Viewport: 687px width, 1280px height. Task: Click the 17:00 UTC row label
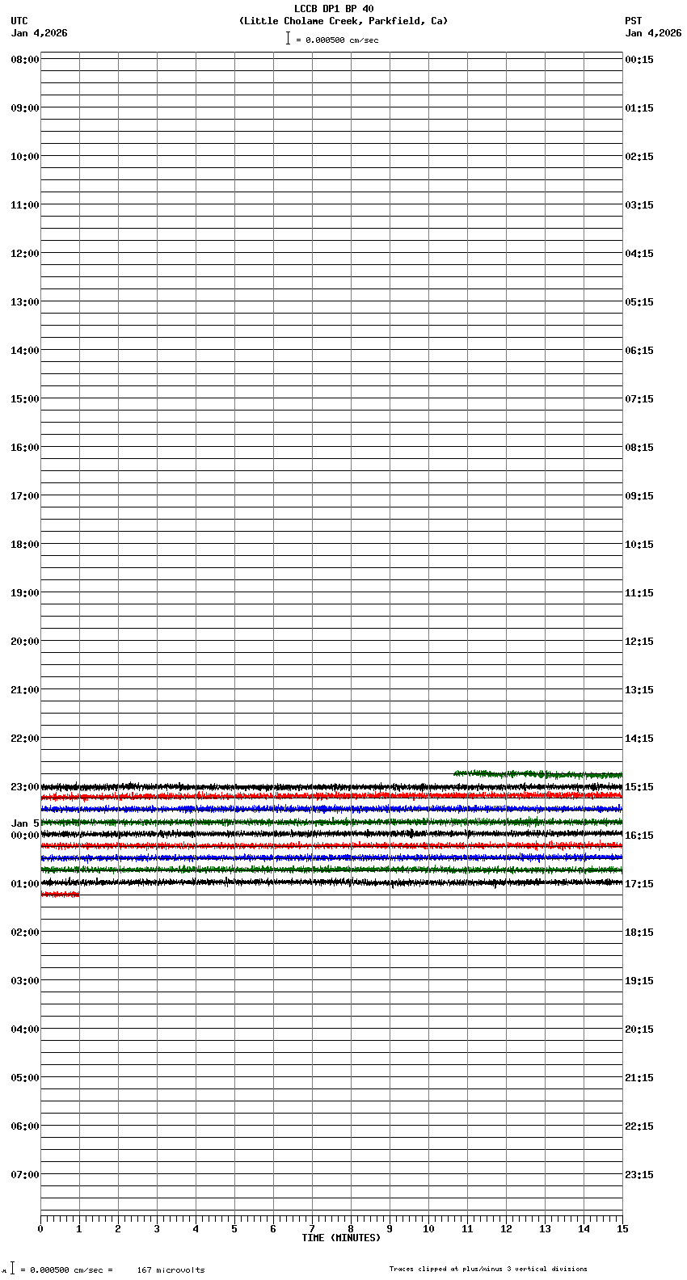click(x=25, y=496)
